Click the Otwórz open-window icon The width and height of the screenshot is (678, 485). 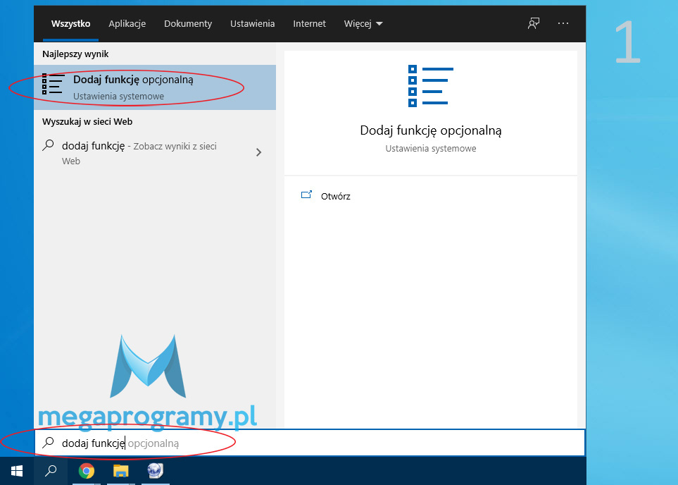tap(306, 195)
